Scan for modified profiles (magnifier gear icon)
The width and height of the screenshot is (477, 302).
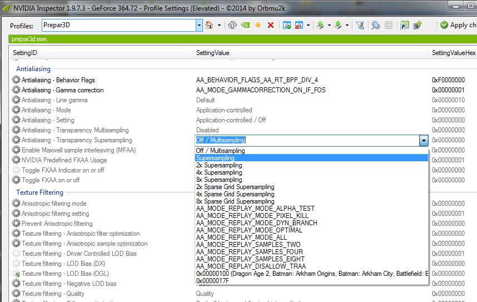click(376, 25)
